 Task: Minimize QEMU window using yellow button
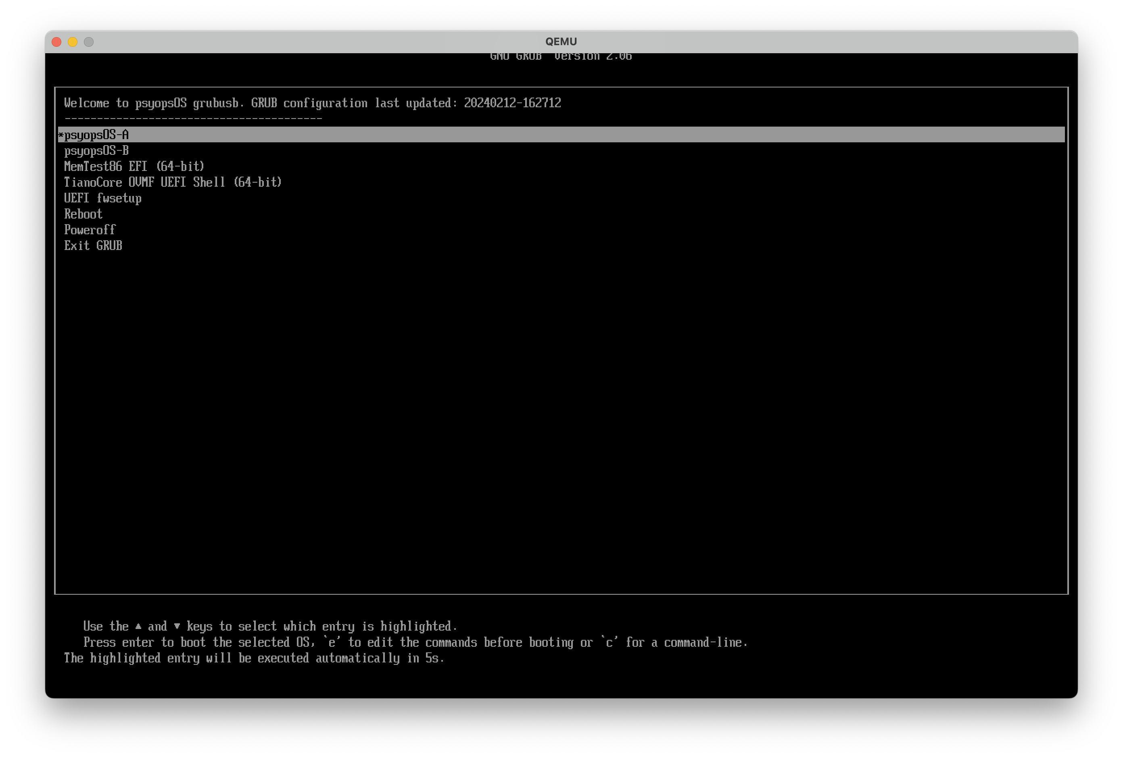pos(73,42)
